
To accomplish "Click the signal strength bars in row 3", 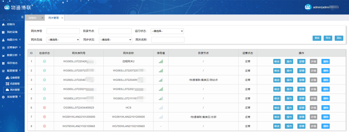I will click(x=161, y=80).
